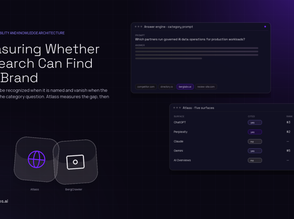Click 'Atlass · five surfaces' card title
The width and height of the screenshot is (294, 219).
pyautogui.click(x=199, y=108)
